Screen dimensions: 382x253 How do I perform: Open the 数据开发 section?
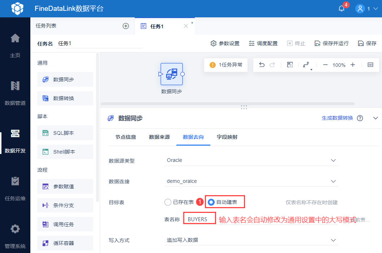[15, 141]
